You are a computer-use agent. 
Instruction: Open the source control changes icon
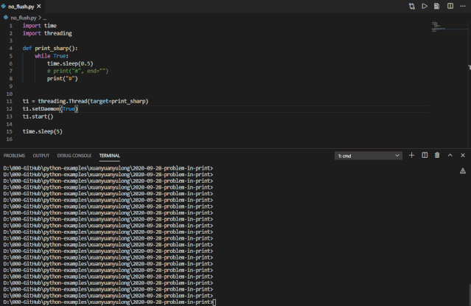coord(412,6)
